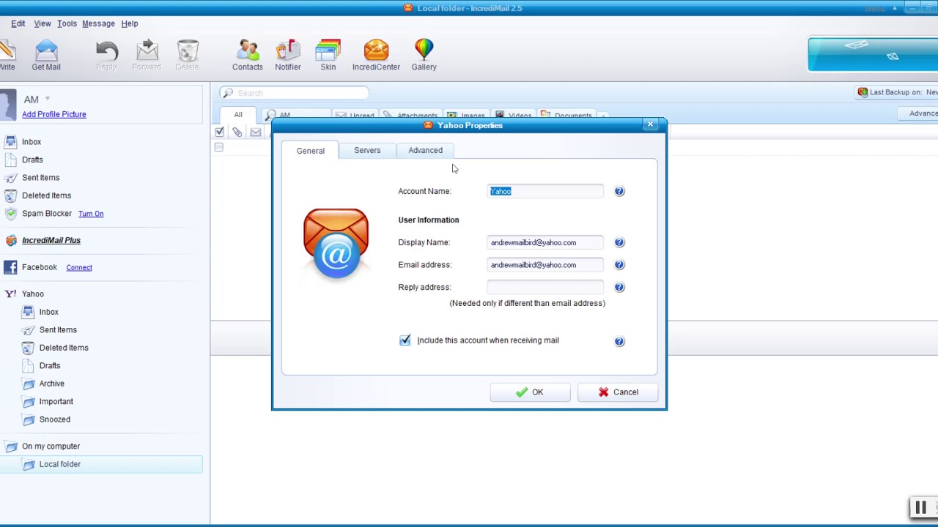Click the Email address input field
The width and height of the screenshot is (938, 527).
tap(545, 265)
